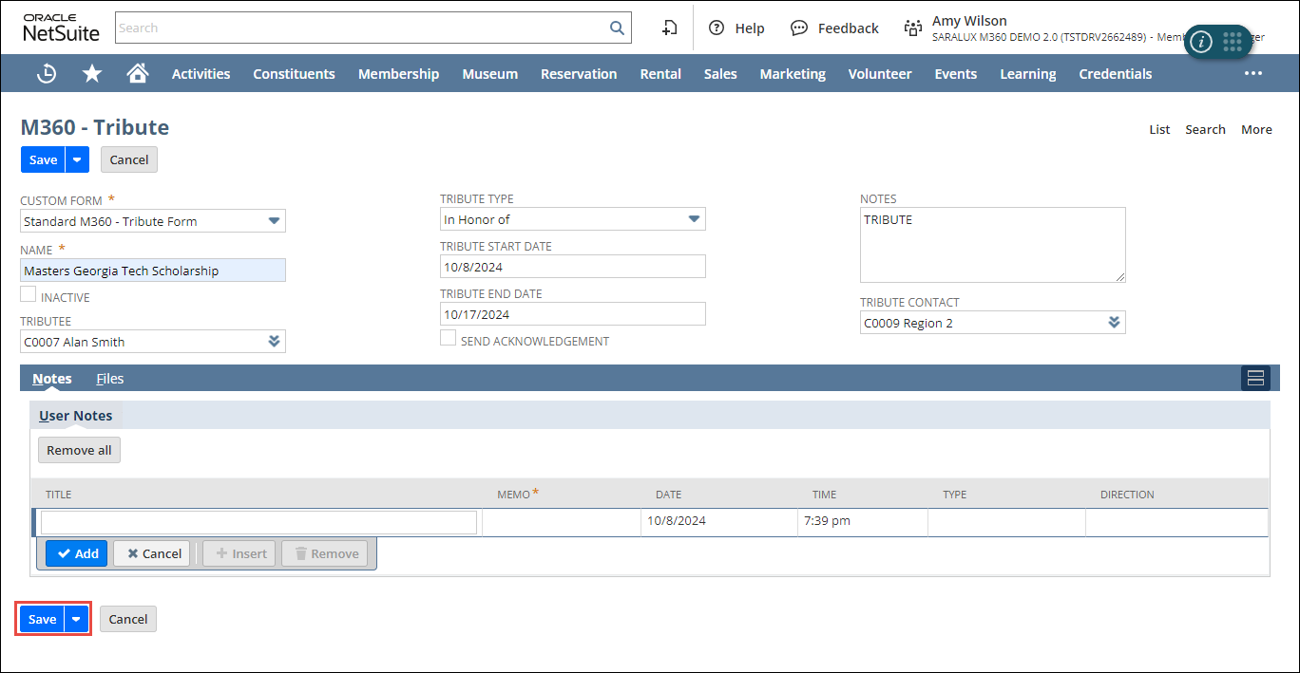Click the subtab layout toggle icon
Viewport: 1300px width, 673px height.
[1254, 378]
